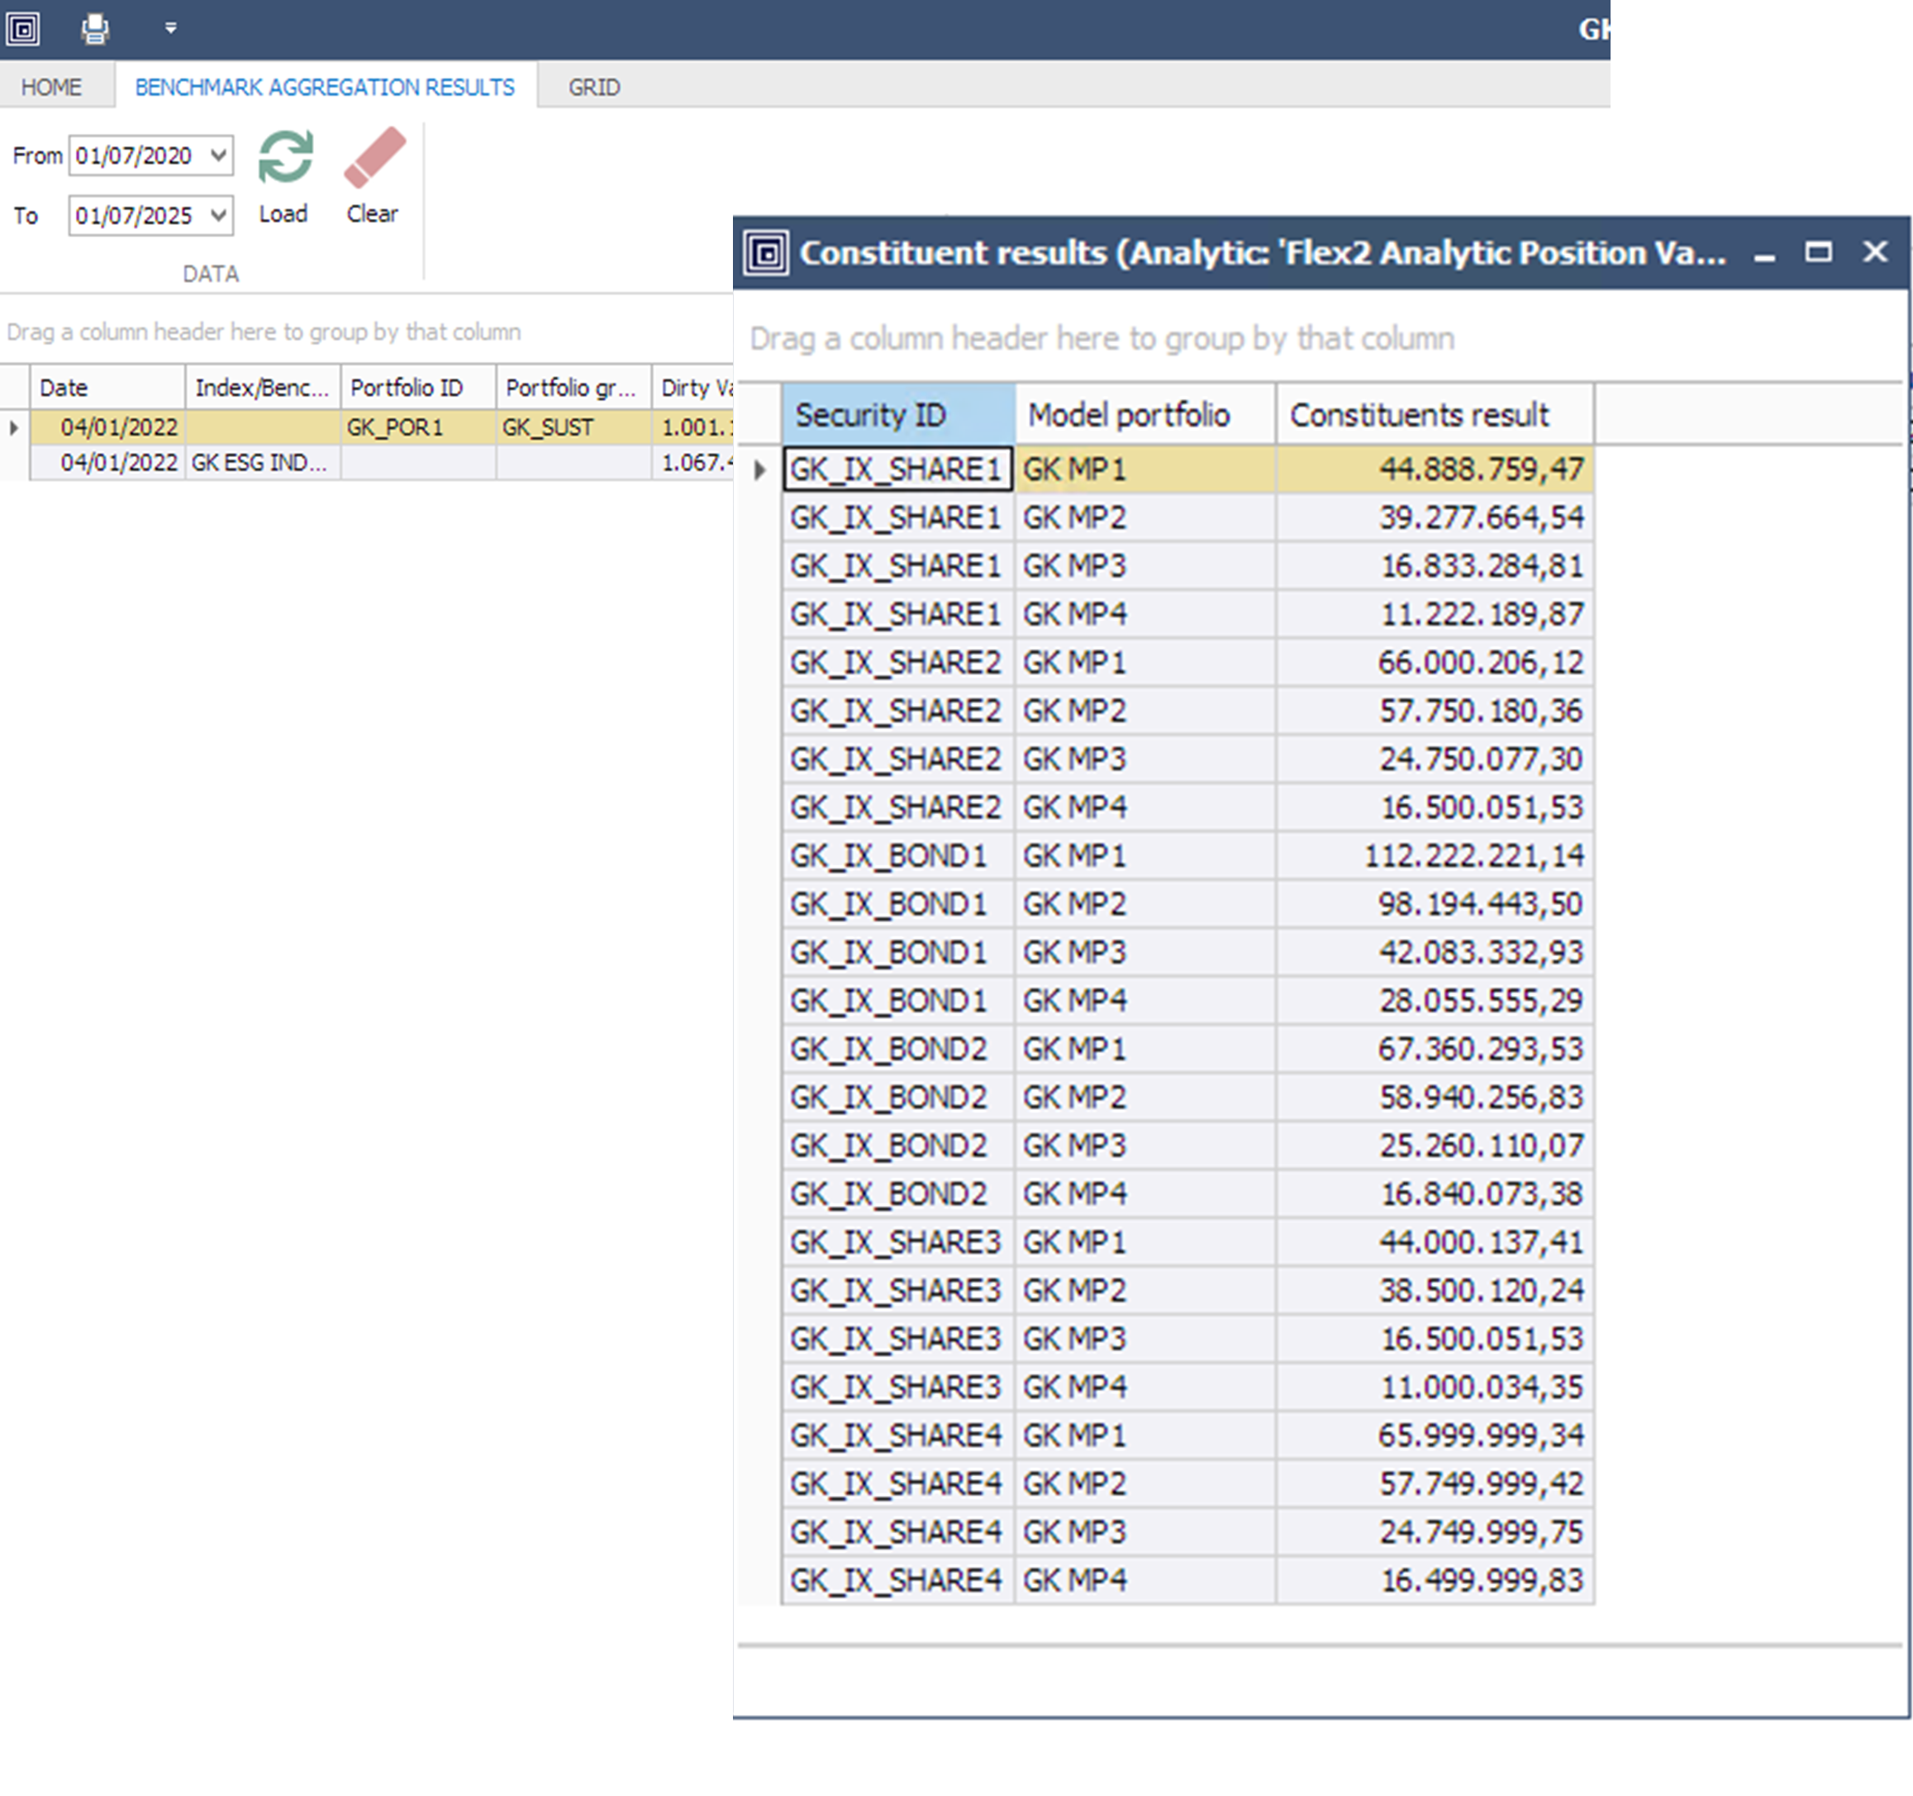Click the From date input field
This screenshot has height=1796, width=1913.
click(135, 155)
